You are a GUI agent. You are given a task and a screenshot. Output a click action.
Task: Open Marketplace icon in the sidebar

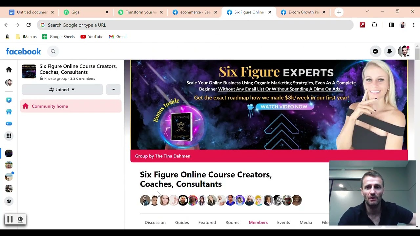click(9, 112)
